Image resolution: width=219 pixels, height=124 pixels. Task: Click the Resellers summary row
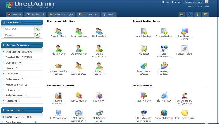pyautogui.click(x=22, y=74)
